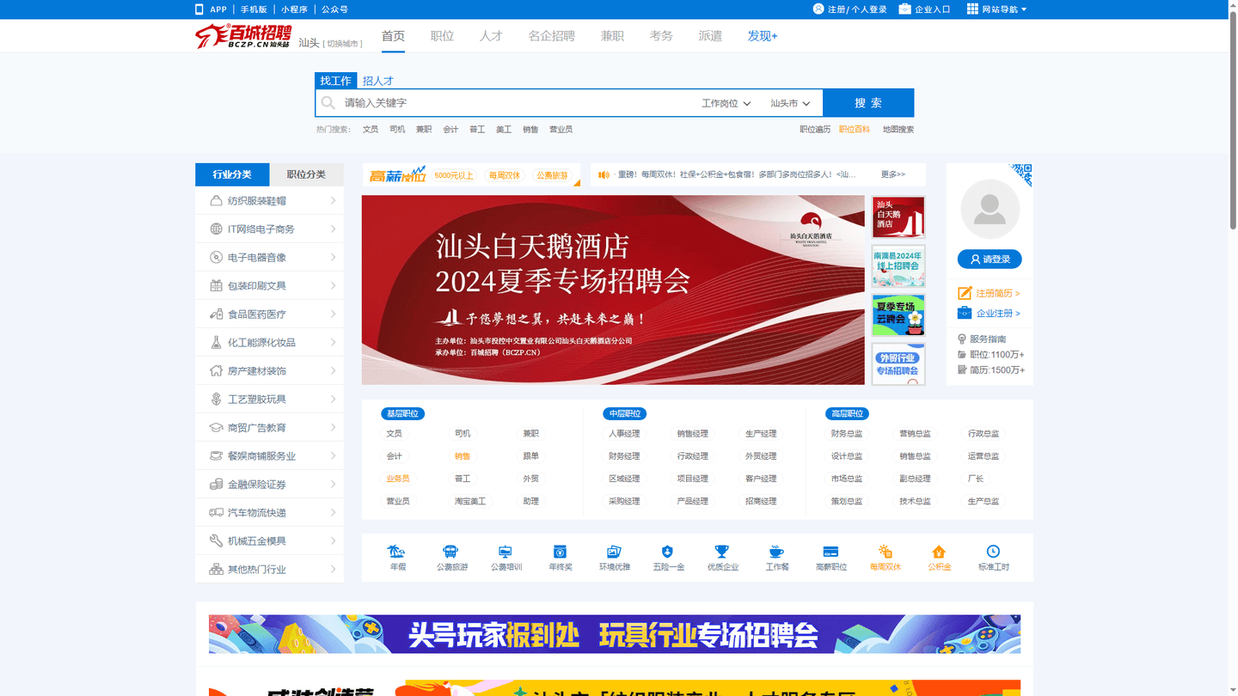
Task: Open the 兼职 nav tab
Action: pos(612,36)
